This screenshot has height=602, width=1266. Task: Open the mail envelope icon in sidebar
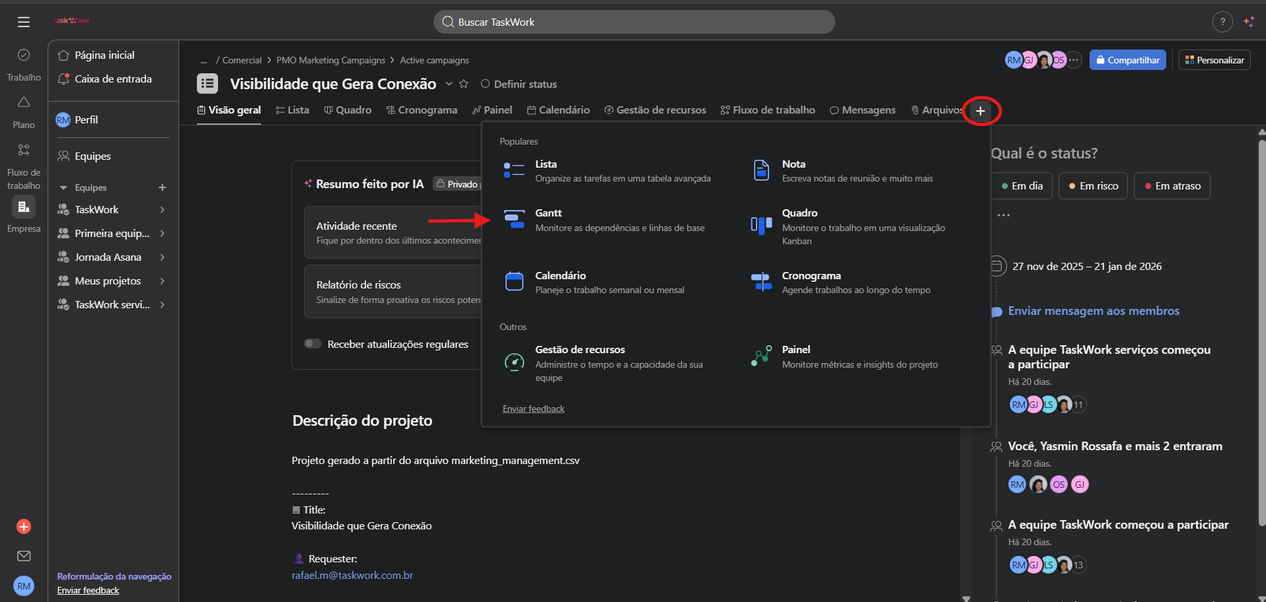pyautogui.click(x=24, y=556)
